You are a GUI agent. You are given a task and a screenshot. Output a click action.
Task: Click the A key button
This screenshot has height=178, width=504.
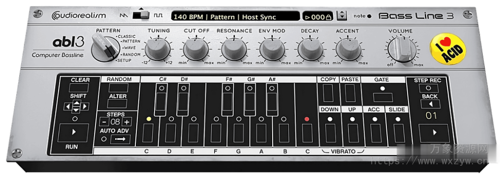(261, 133)
